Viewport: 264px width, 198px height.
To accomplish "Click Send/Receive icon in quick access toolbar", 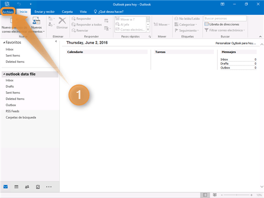I will 7,4.
